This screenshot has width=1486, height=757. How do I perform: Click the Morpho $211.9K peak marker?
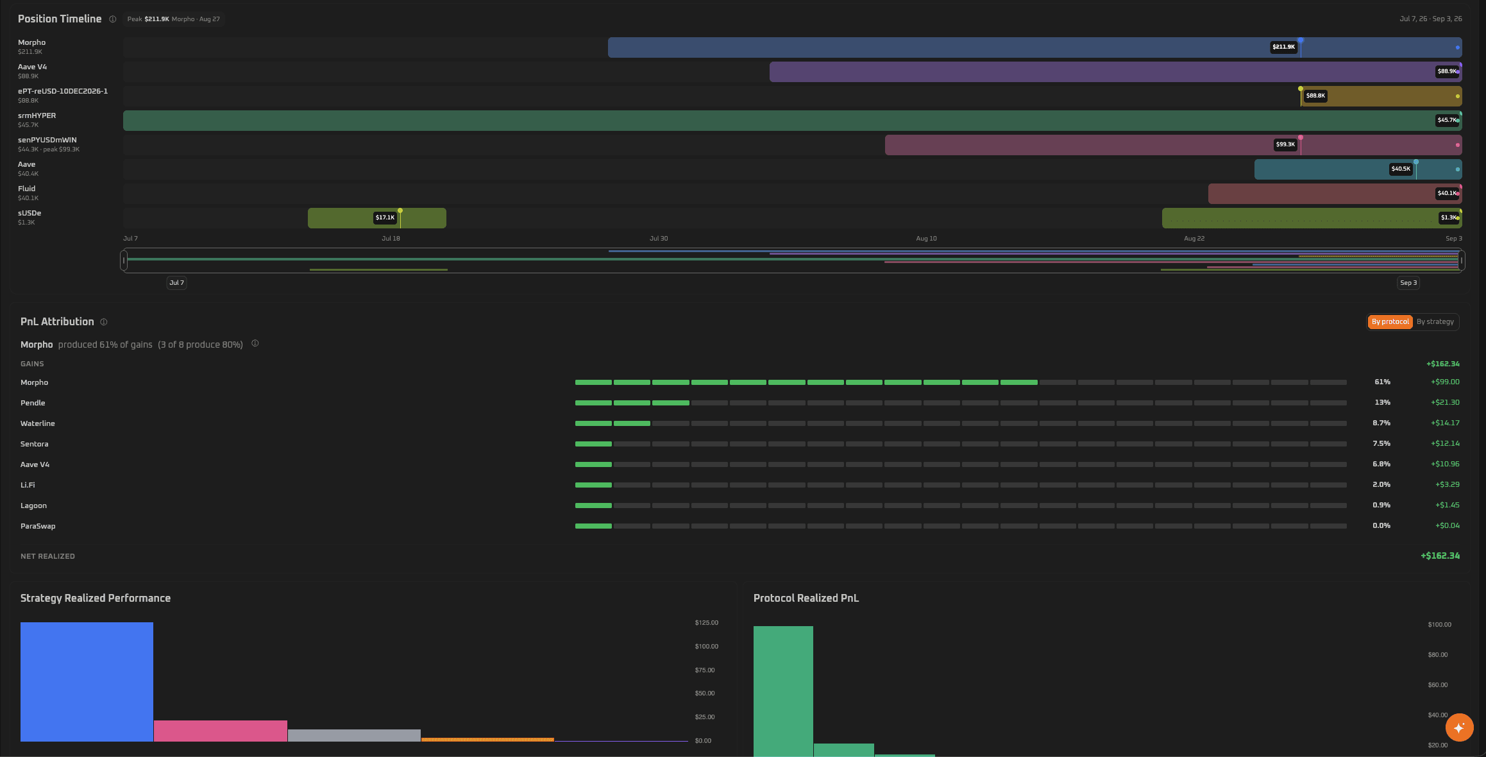tap(1301, 40)
